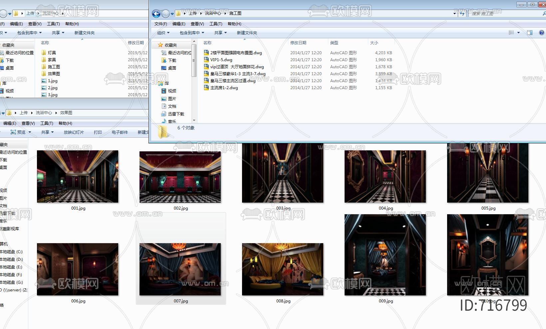546x329 pixels.
Task: Click the 施工图 sidebar scrollbar down arrow
Action: tap(194, 120)
